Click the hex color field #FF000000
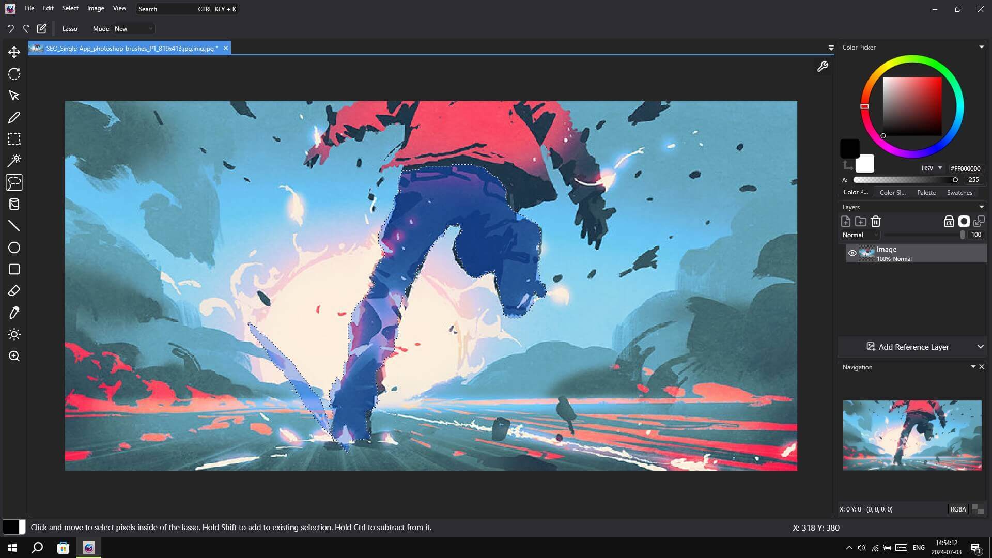Image resolution: width=992 pixels, height=558 pixels. 965,168
